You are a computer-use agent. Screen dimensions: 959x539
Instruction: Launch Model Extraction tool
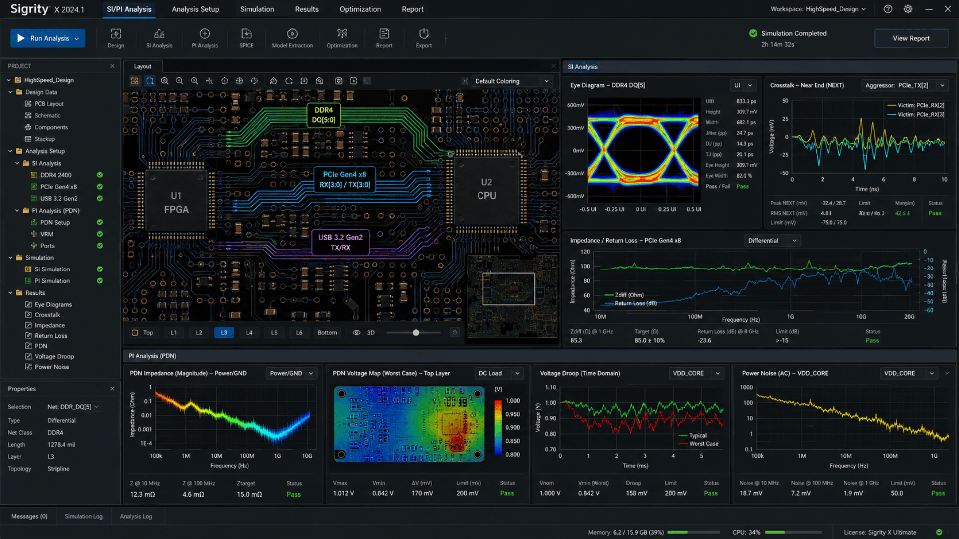point(292,38)
